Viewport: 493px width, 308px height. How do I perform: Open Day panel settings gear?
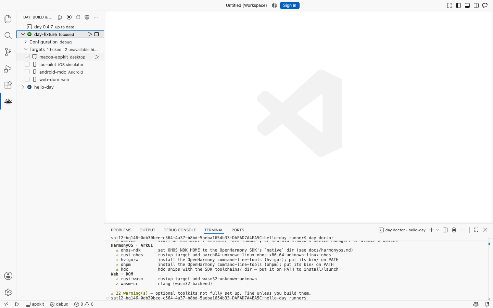[87, 17]
